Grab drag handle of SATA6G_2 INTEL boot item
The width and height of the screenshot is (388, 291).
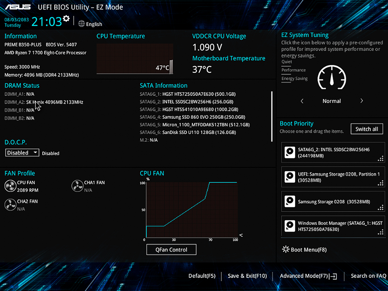(x=380, y=158)
